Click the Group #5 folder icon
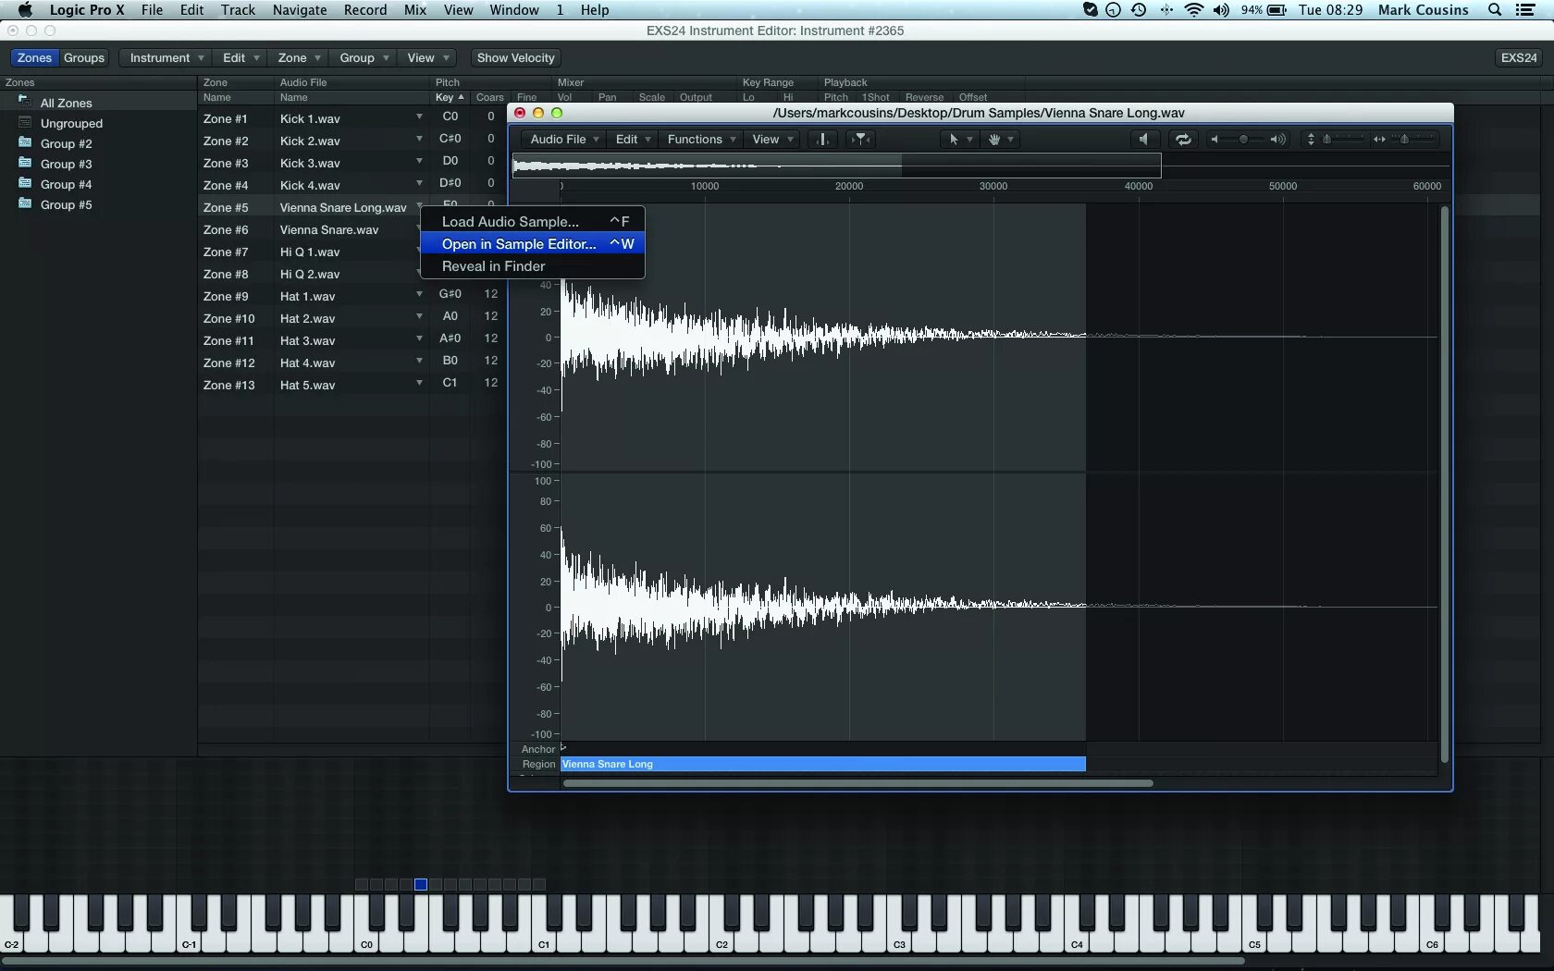This screenshot has height=971, width=1554. pos(25,203)
